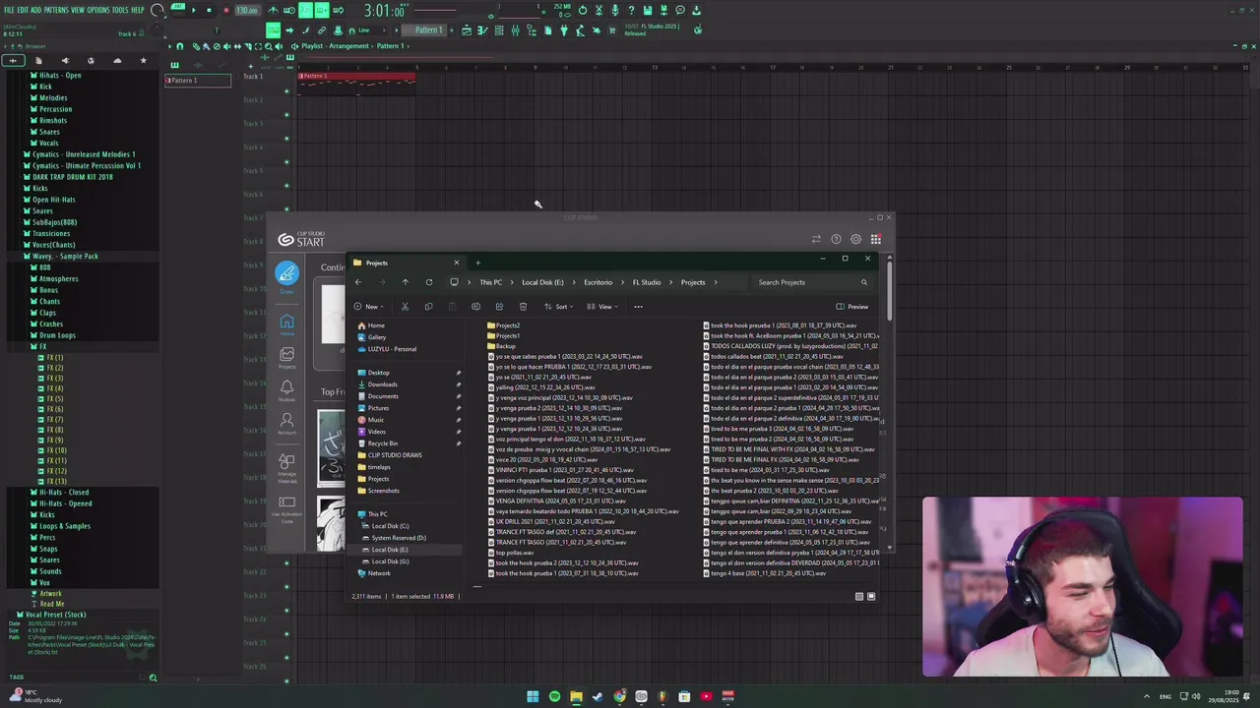Open Notices bell in Clip Studio sidebar

tap(286, 389)
